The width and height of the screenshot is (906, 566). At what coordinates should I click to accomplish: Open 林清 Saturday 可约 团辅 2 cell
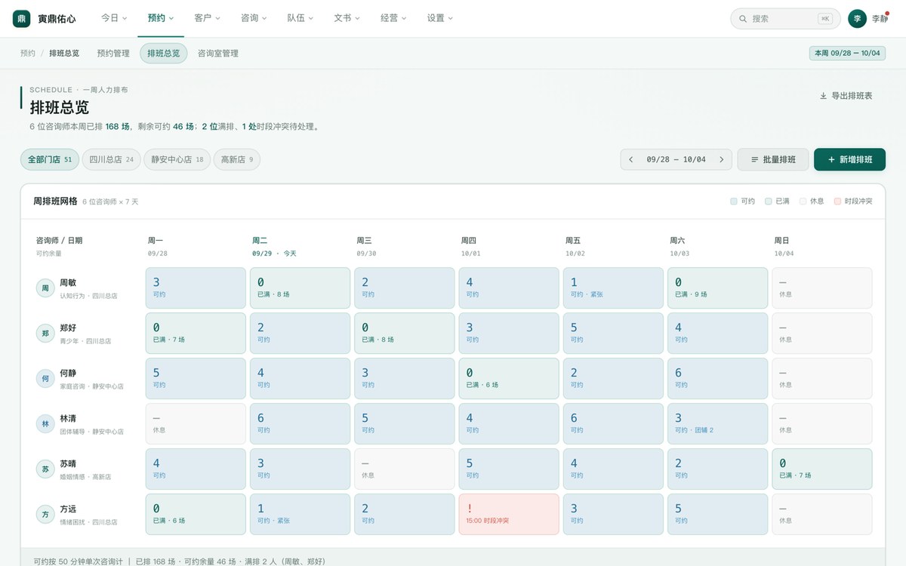[x=717, y=423]
